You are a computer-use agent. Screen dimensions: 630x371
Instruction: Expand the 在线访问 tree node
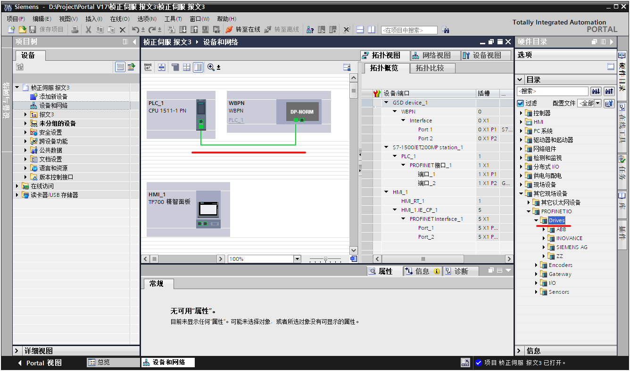pyautogui.click(x=17, y=186)
